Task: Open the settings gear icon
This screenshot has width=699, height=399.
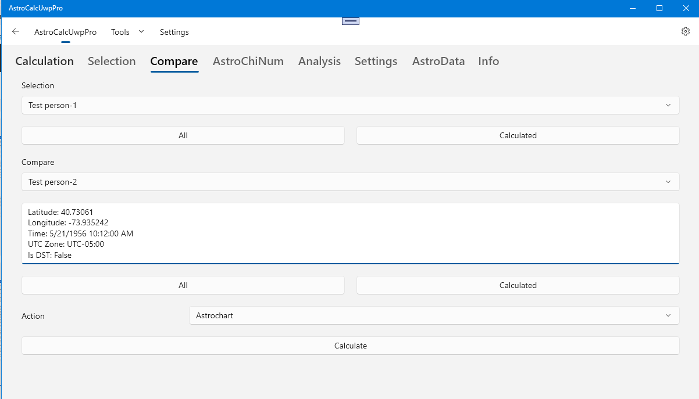Action: (x=686, y=32)
